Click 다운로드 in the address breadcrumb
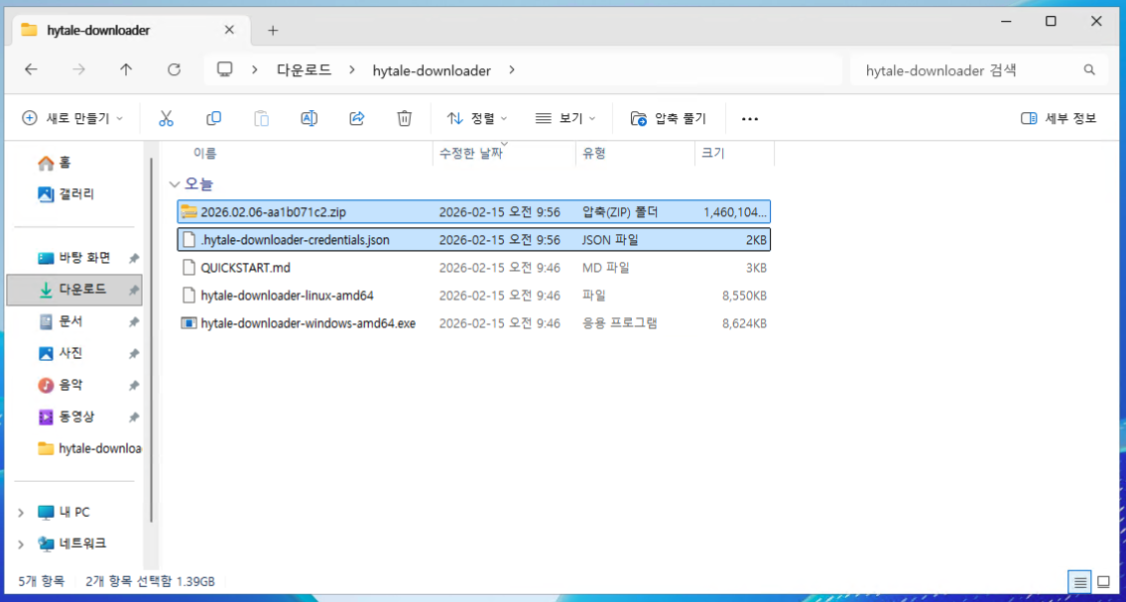This screenshot has height=602, width=1126. point(305,70)
